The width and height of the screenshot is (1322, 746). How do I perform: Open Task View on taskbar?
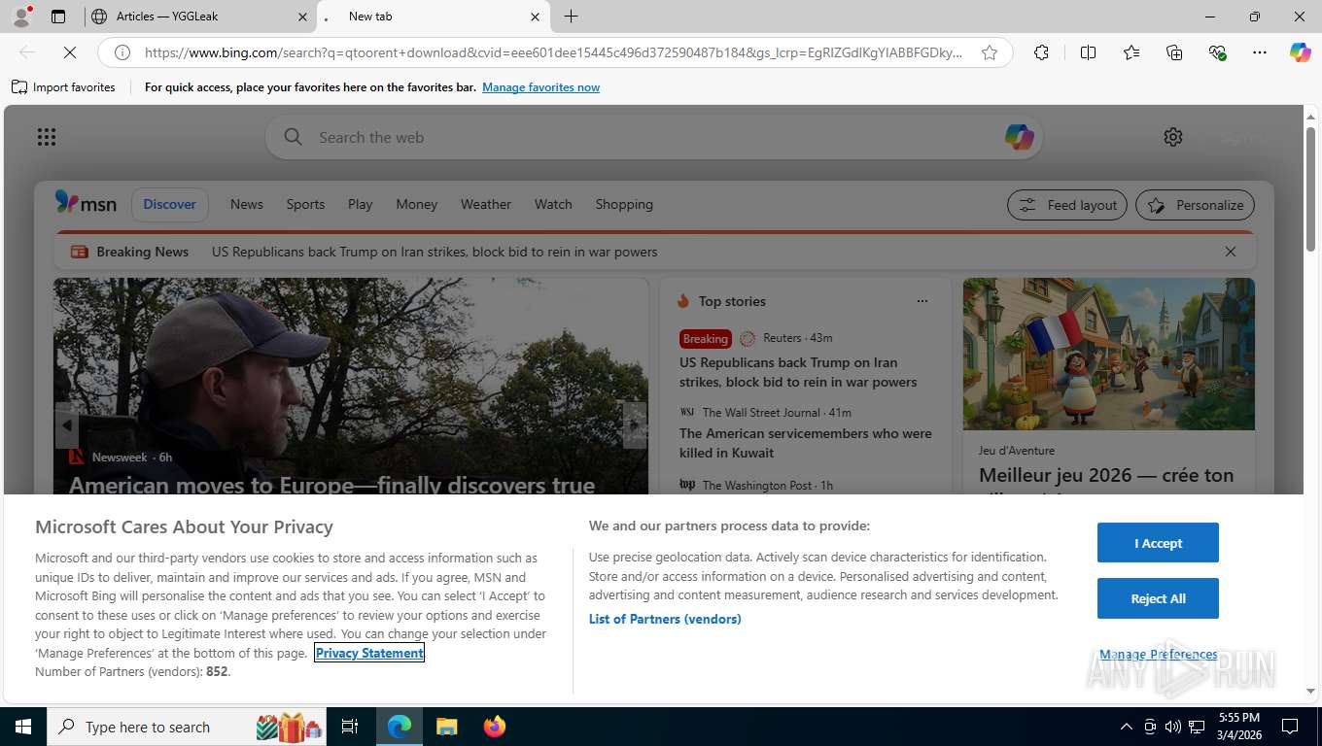coord(350,727)
